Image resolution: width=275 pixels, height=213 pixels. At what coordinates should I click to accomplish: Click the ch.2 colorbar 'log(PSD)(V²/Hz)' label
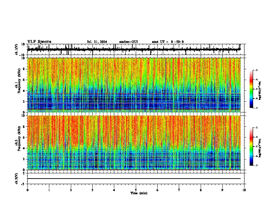[260, 148]
